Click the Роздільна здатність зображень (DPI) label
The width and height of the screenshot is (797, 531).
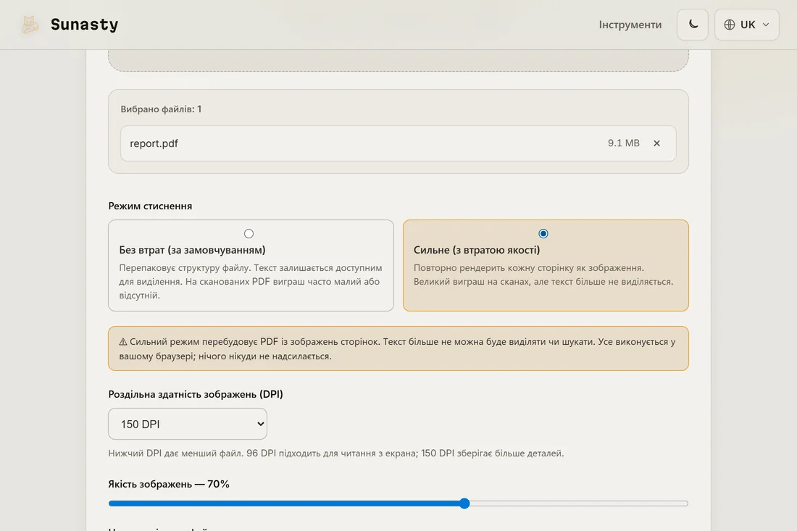(x=196, y=394)
